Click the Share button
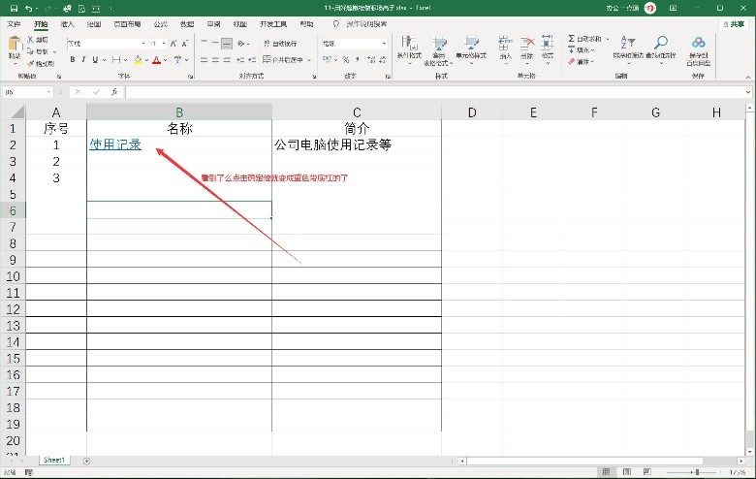The width and height of the screenshot is (756, 479). tap(734, 23)
